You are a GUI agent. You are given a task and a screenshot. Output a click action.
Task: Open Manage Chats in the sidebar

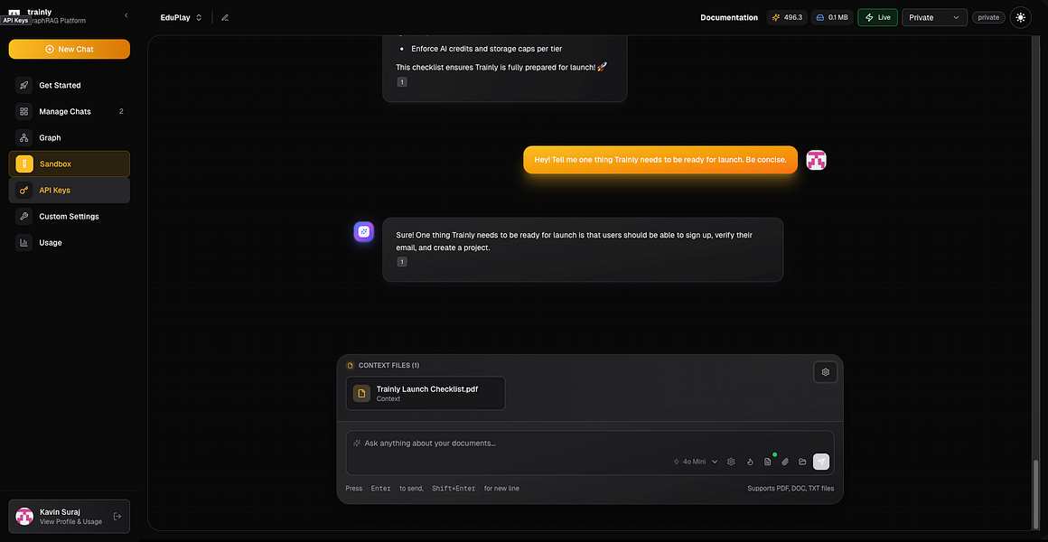[69, 112]
